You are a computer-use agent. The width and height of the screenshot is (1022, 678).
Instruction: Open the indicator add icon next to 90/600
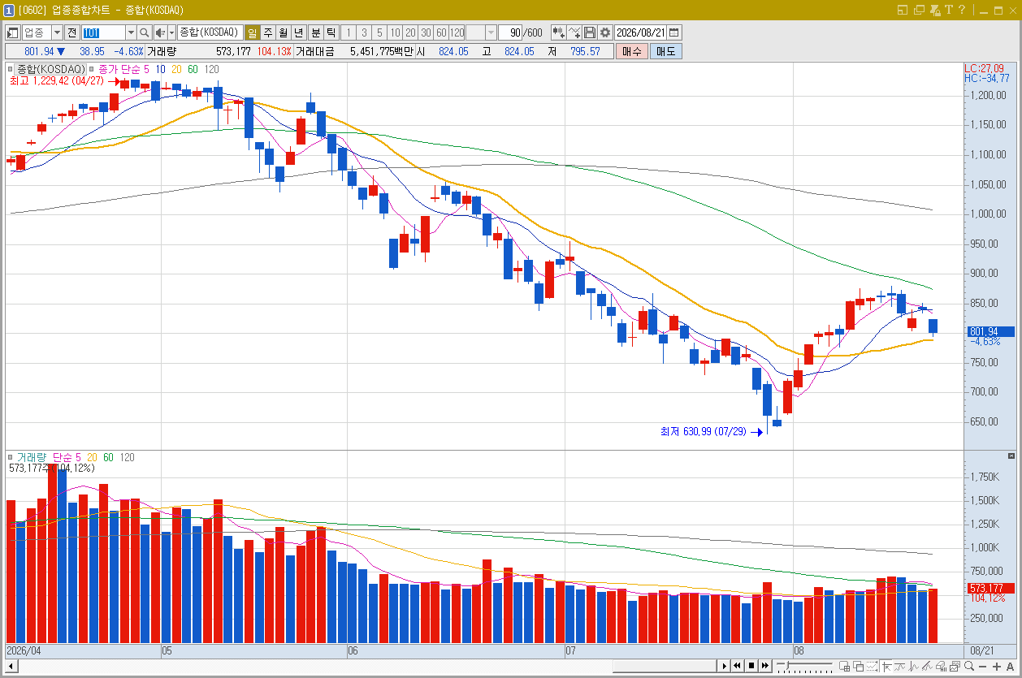point(558,32)
